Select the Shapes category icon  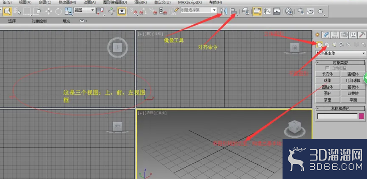[x=327, y=44]
